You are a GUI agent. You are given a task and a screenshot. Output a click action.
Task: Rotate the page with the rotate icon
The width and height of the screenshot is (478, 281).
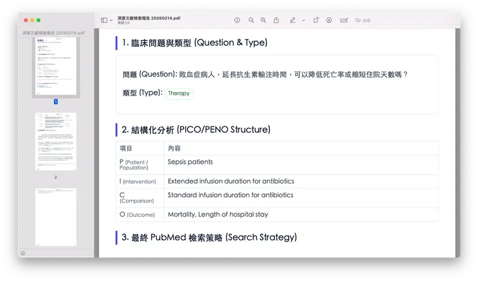[x=316, y=20]
